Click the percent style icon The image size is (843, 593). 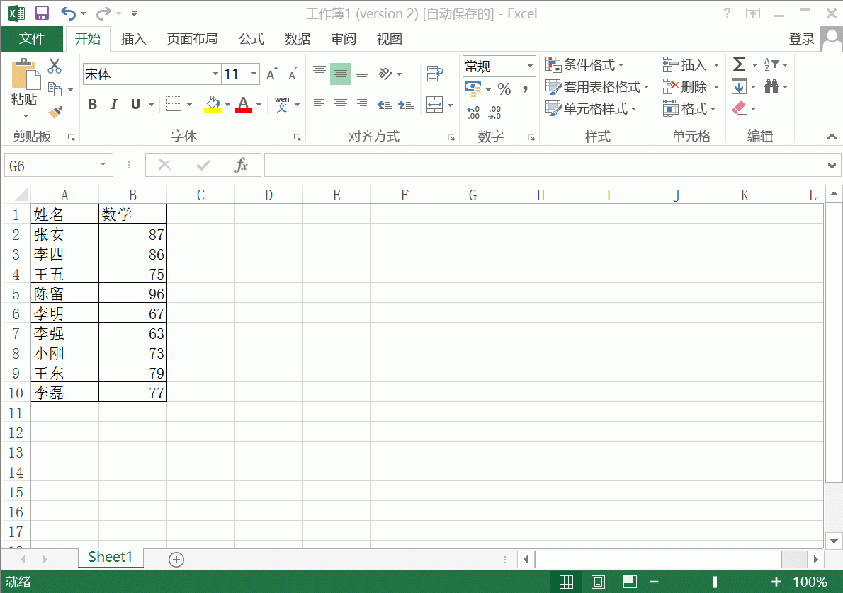pyautogui.click(x=505, y=88)
